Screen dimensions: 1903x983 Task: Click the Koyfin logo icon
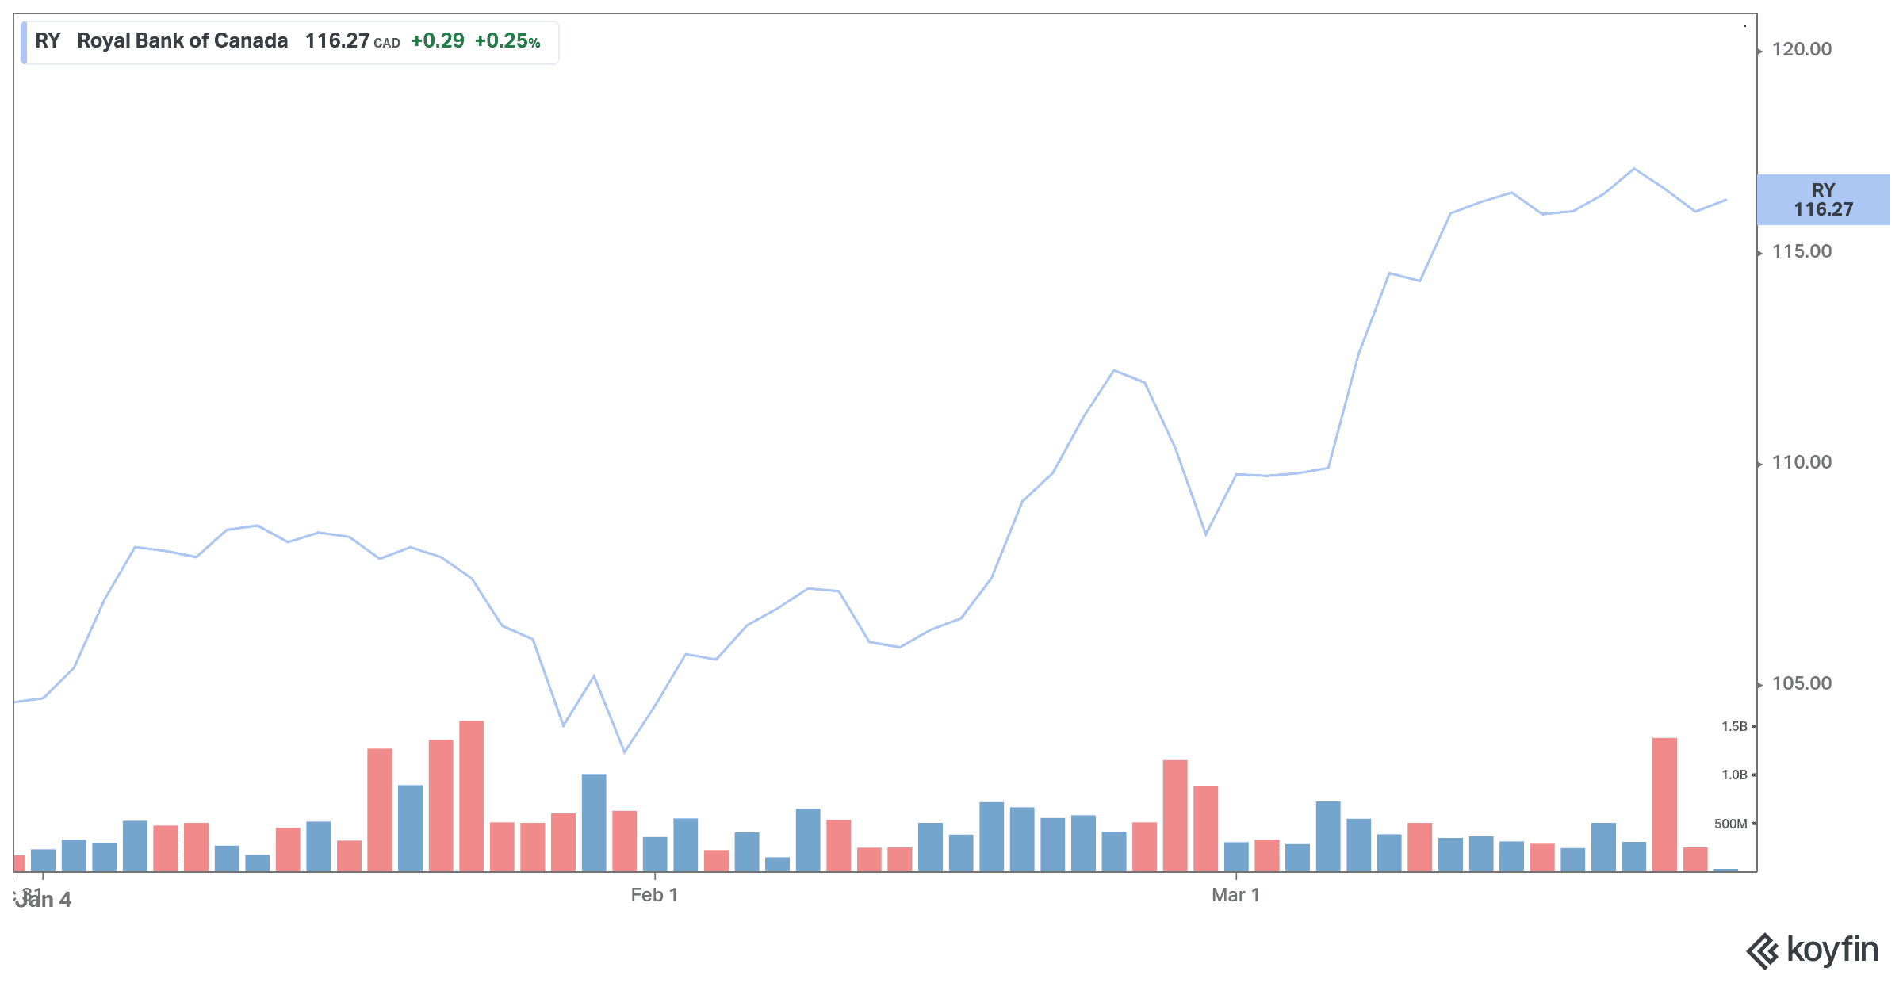pyautogui.click(x=1762, y=950)
